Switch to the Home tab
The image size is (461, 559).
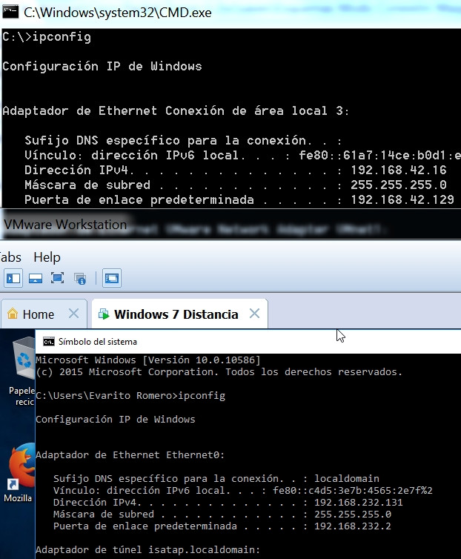click(x=38, y=314)
